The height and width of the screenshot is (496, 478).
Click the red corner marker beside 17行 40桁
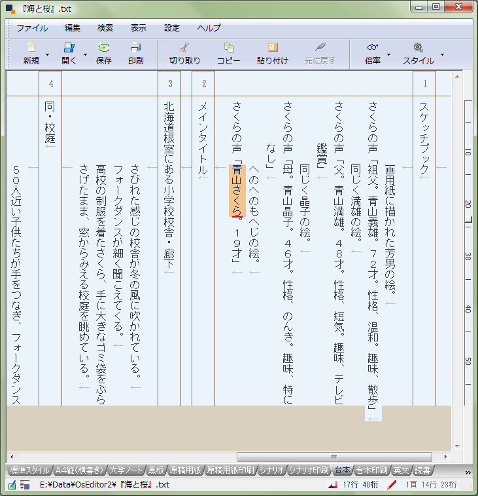[x=332, y=485]
